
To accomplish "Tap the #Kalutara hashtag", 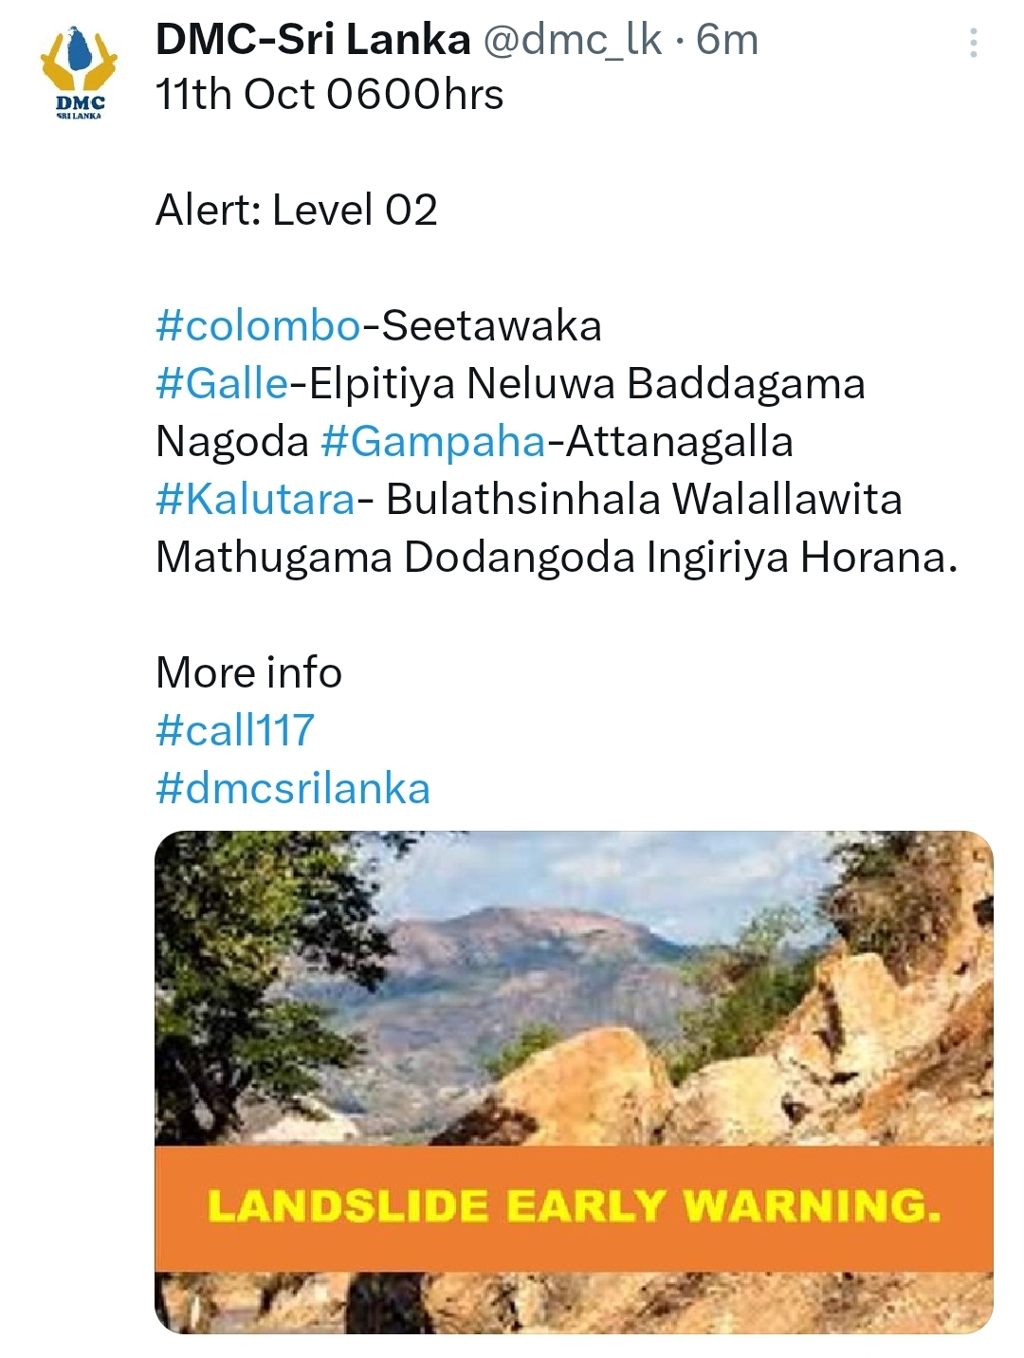I will point(255,500).
